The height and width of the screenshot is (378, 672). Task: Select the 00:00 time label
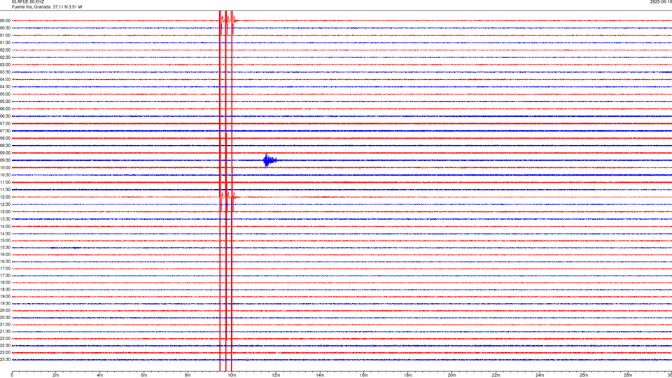pos(6,20)
